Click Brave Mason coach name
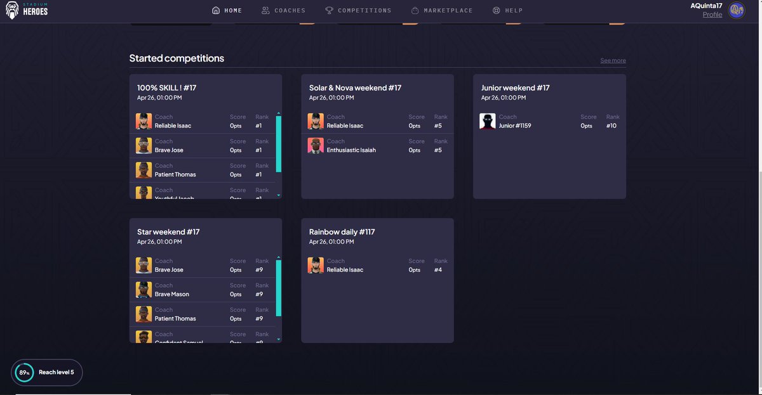 pyautogui.click(x=171, y=294)
